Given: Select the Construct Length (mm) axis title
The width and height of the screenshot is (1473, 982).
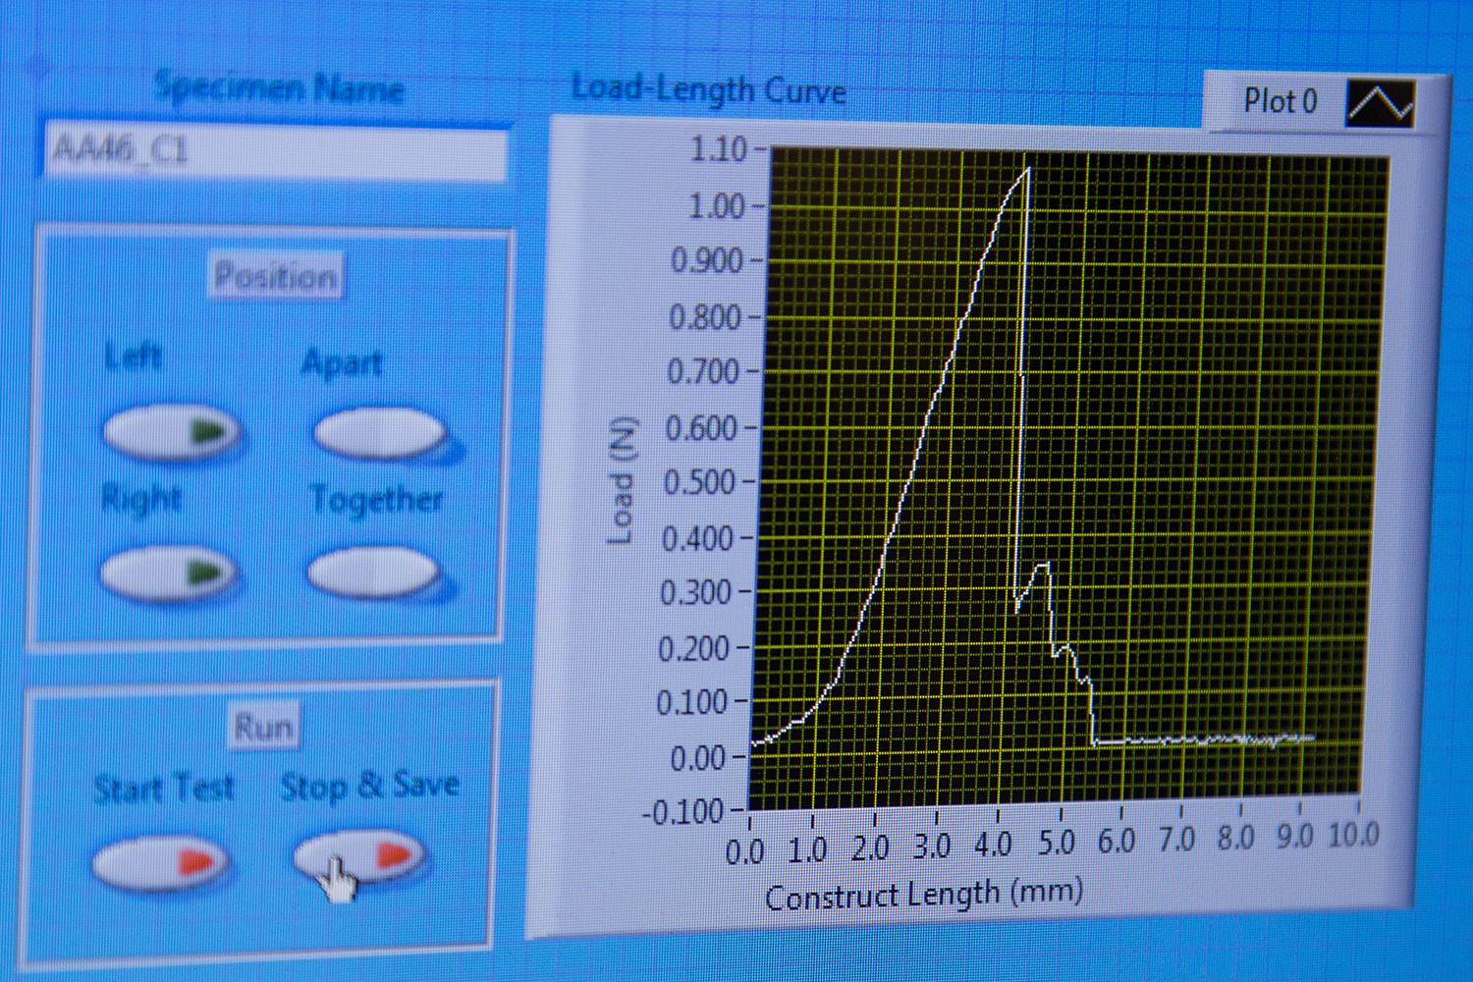Looking at the screenshot, I should point(923,895).
